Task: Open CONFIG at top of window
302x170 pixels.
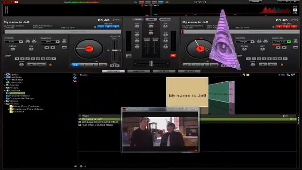Action: click(x=255, y=1)
